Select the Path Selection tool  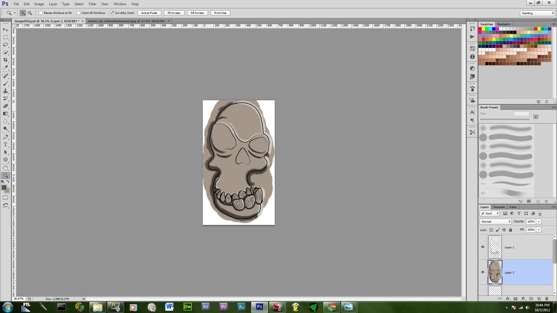[x=6, y=152]
